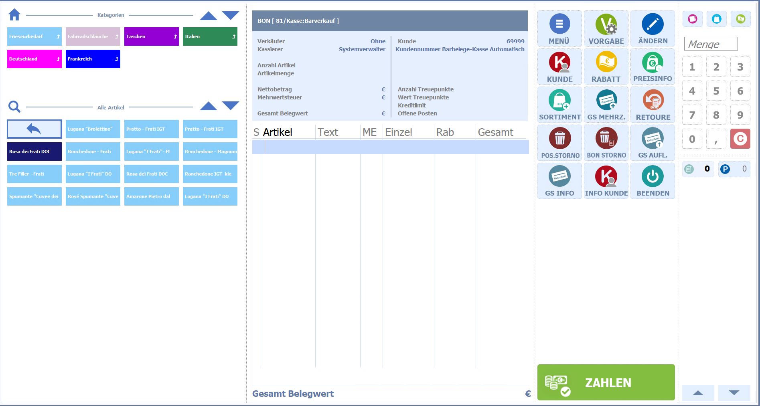Click the Menge quantity field
The width and height of the screenshot is (760, 406).
(x=711, y=44)
